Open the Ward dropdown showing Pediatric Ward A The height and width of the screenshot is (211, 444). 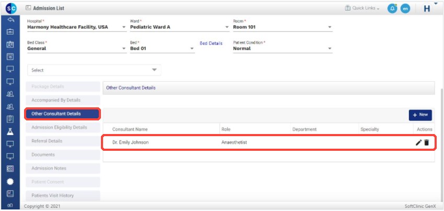point(178,27)
